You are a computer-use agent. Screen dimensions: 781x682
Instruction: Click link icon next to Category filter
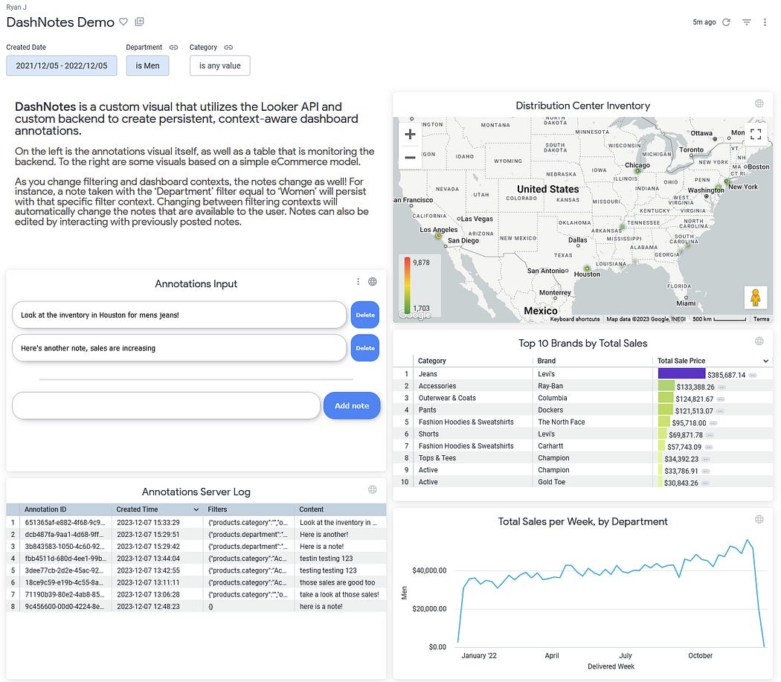[x=228, y=48]
